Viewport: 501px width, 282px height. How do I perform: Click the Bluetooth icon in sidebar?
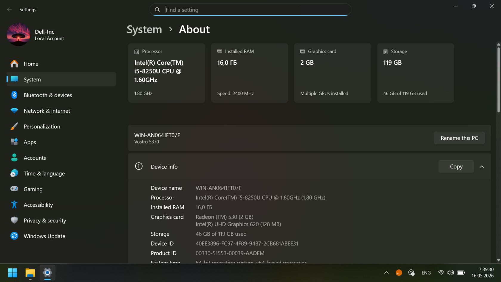[14, 95]
